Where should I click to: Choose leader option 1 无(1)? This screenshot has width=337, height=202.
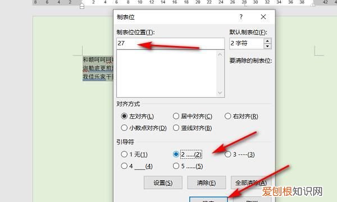pyautogui.click(x=134, y=154)
